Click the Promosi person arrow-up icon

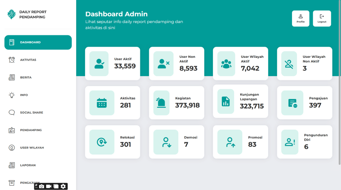click(230, 142)
